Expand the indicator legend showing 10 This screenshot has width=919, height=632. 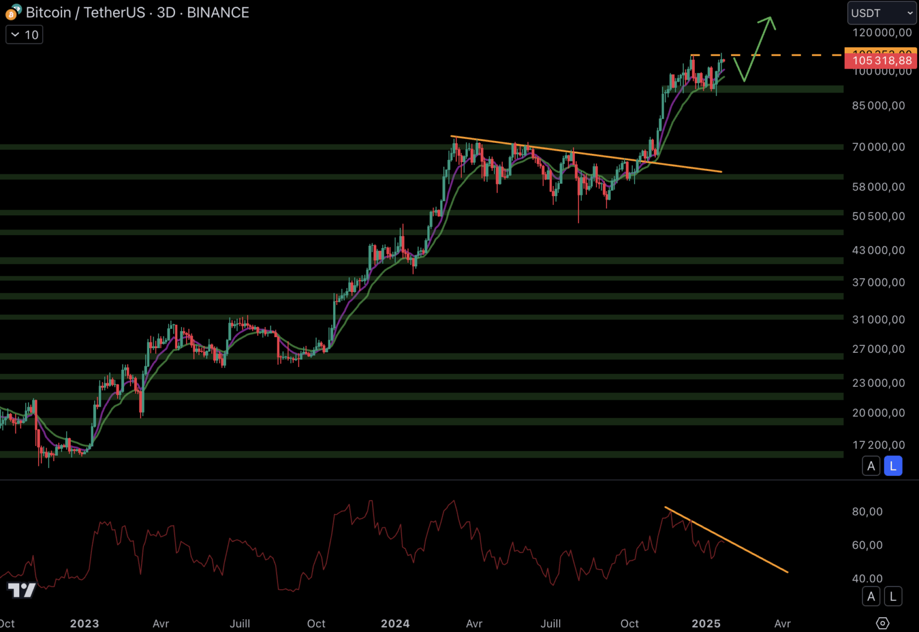point(24,35)
